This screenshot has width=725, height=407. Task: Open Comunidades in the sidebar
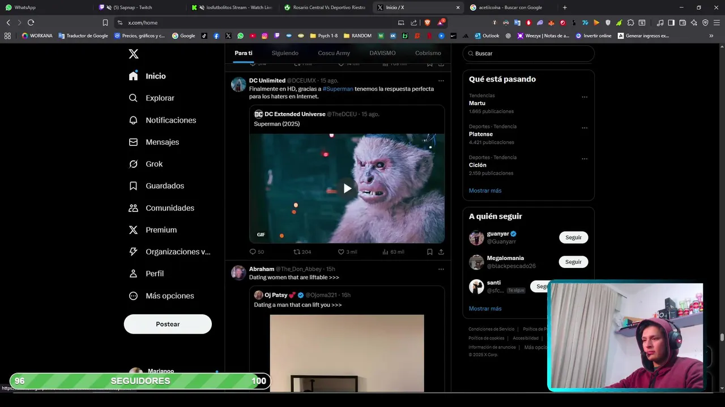click(161, 207)
